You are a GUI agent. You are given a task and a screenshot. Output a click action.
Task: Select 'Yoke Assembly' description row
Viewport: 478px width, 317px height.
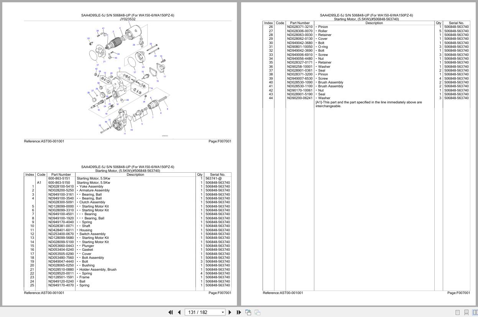point(91,186)
